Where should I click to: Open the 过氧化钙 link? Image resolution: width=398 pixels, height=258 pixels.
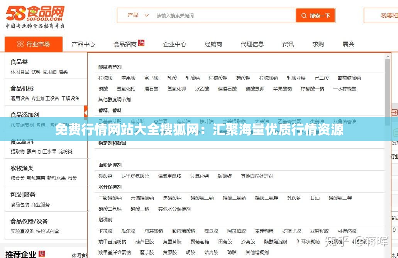[200, 176]
